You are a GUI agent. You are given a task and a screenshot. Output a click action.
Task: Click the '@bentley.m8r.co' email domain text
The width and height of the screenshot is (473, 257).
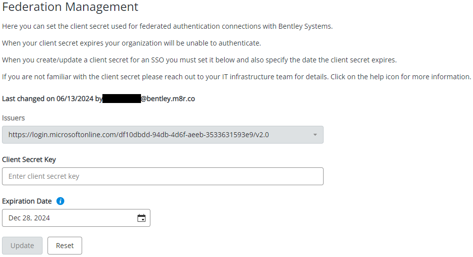point(168,99)
